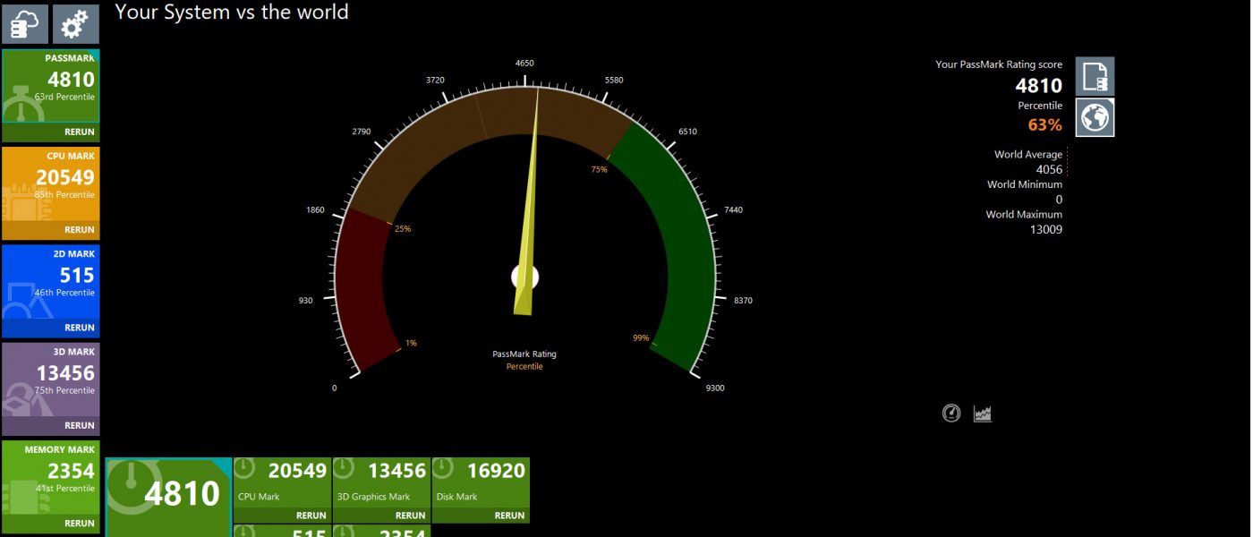Click RERUN on the CPU MARK sidebar tile
This screenshot has height=537, width=1253.
click(79, 230)
